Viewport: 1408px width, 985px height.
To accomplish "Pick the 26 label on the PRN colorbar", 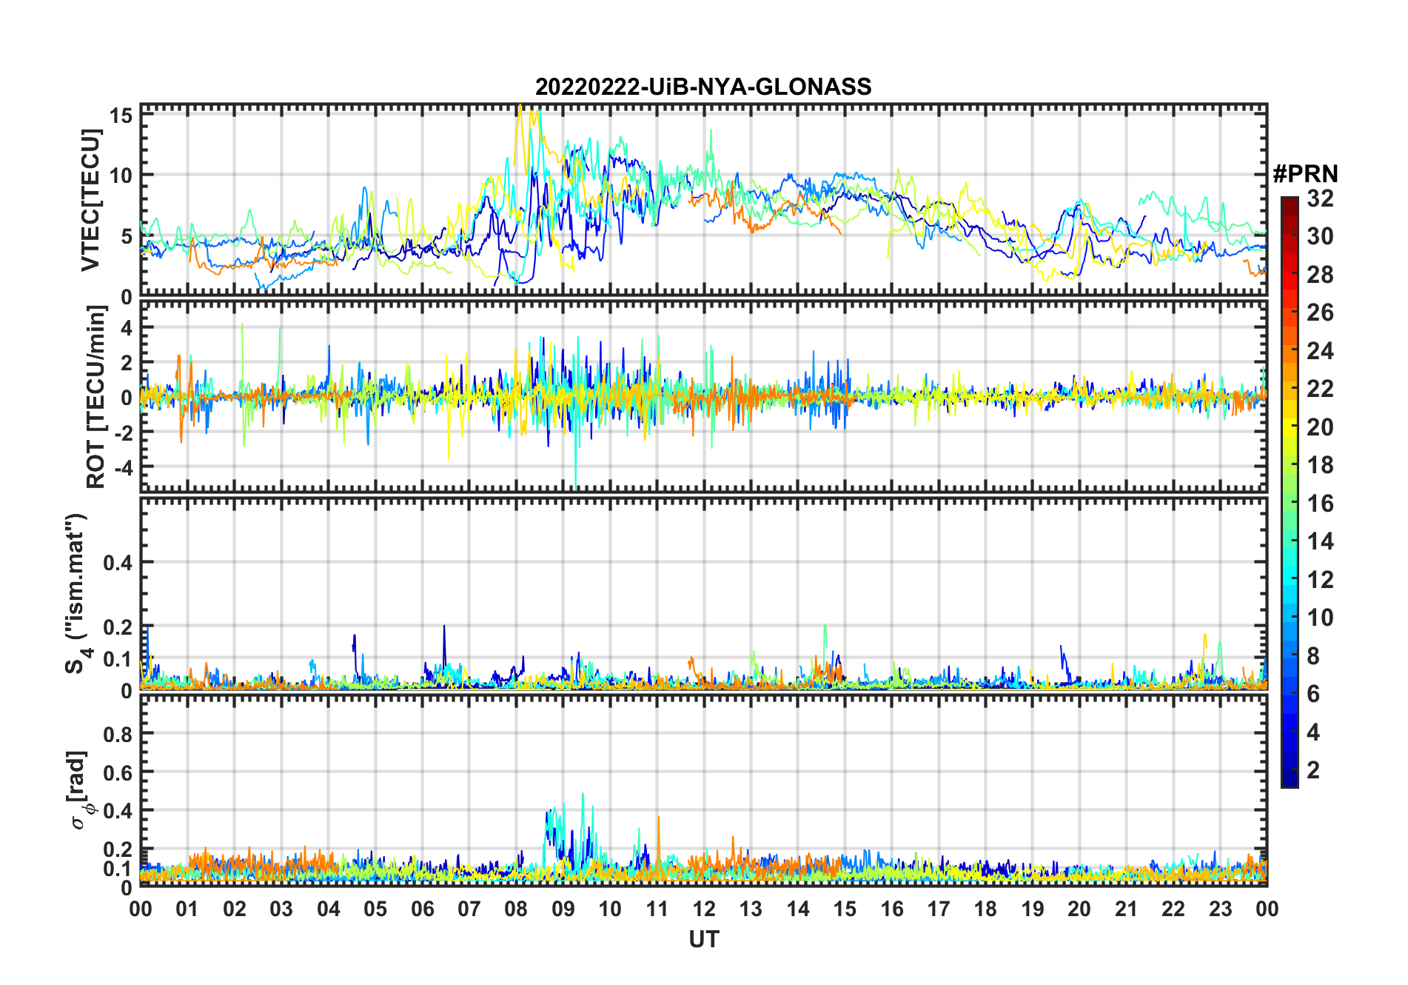I will [x=1321, y=313].
